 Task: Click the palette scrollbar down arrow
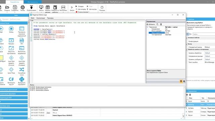29,119
